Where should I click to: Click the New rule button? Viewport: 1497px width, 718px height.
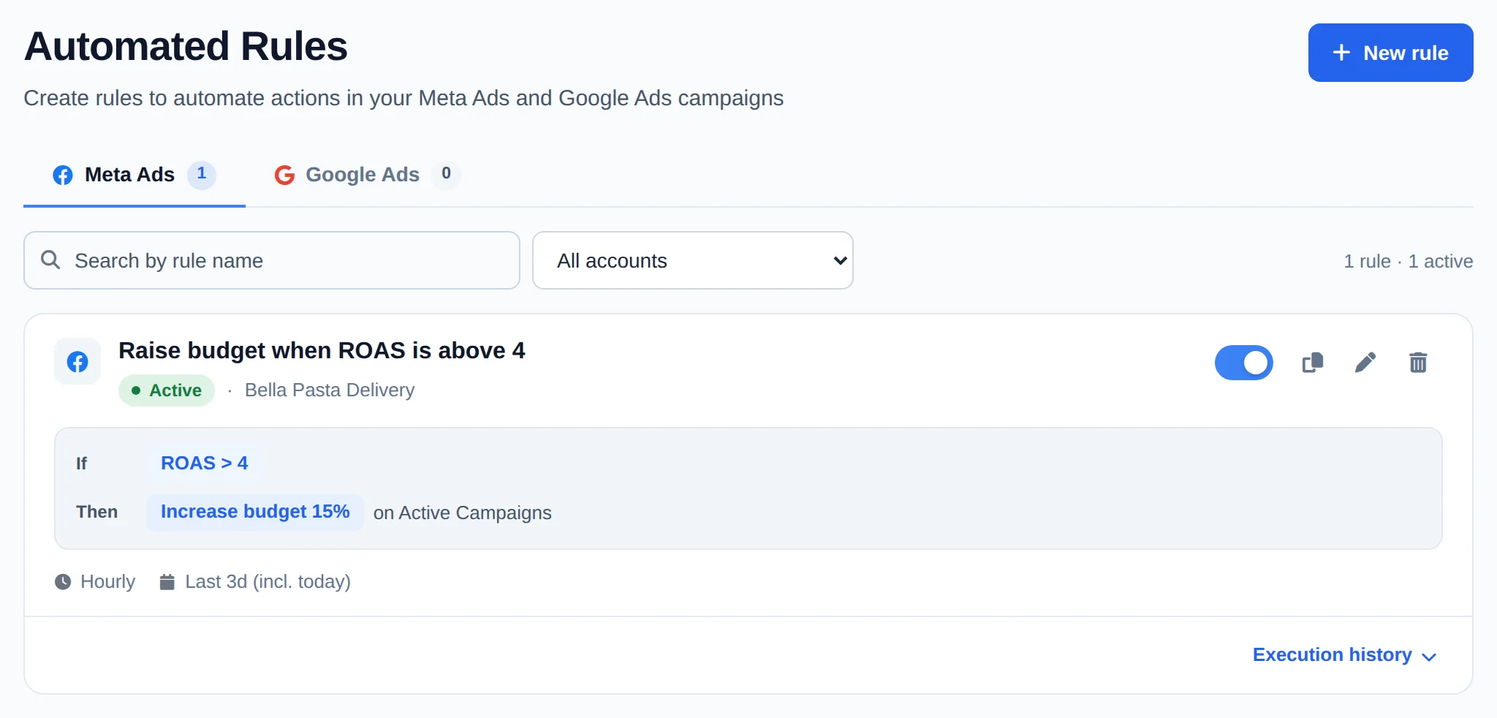[x=1390, y=53]
